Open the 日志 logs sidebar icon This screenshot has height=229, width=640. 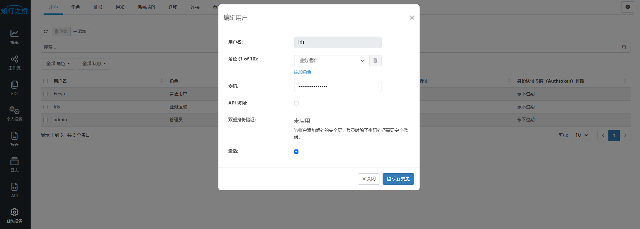point(14,165)
